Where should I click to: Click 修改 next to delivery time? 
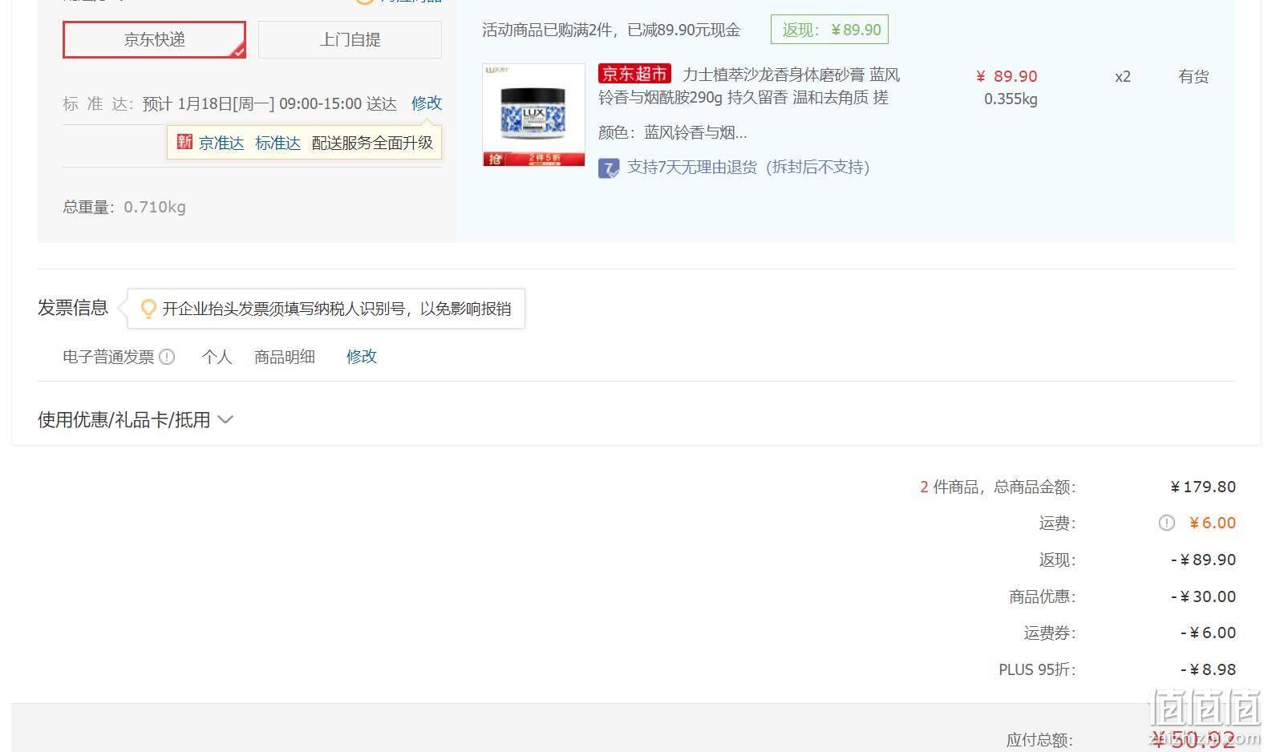pyautogui.click(x=427, y=103)
